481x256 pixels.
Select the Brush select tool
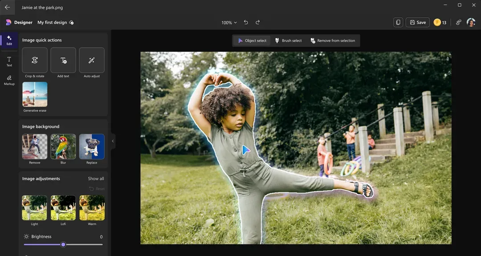point(288,41)
